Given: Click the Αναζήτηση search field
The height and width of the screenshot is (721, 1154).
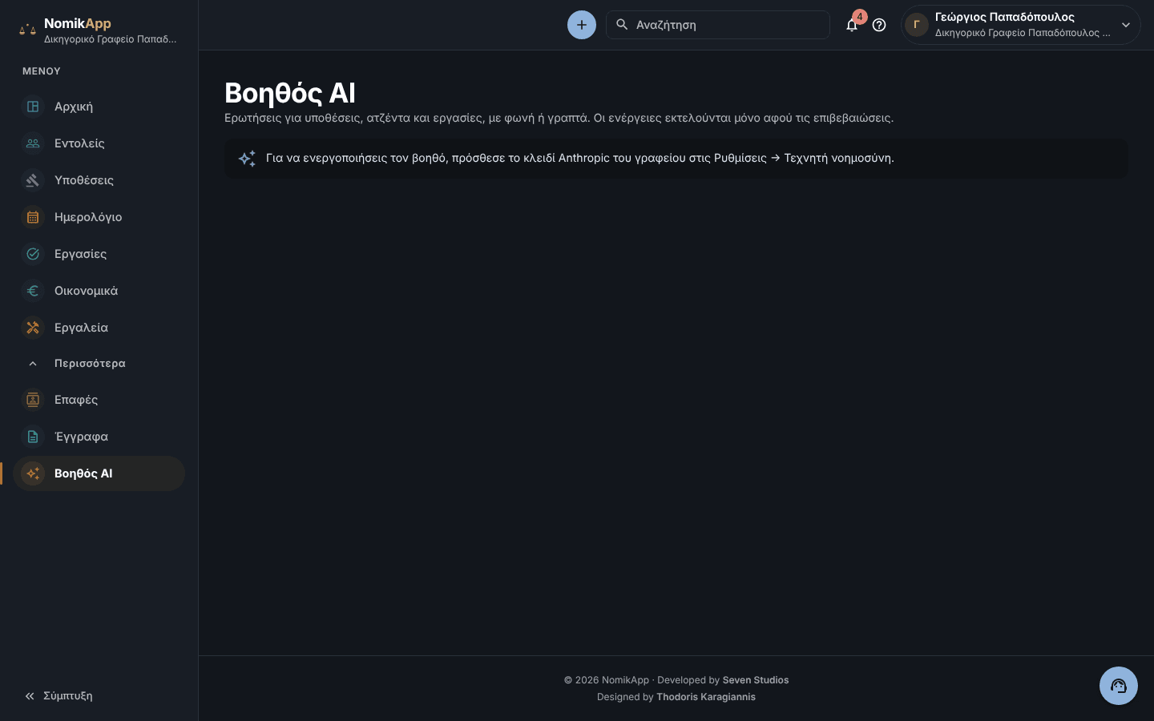Looking at the screenshot, I should coord(718,25).
